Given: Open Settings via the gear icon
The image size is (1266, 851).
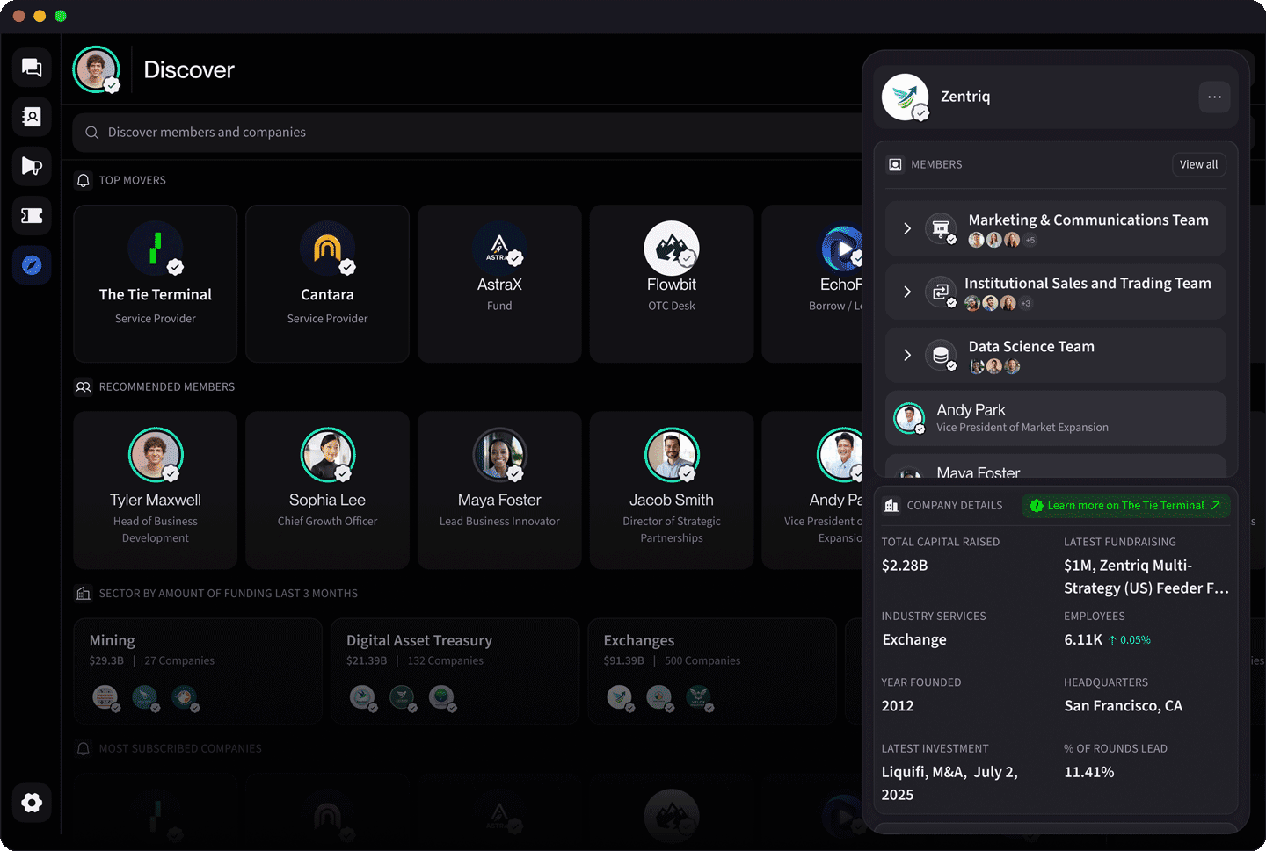Looking at the screenshot, I should [31, 802].
